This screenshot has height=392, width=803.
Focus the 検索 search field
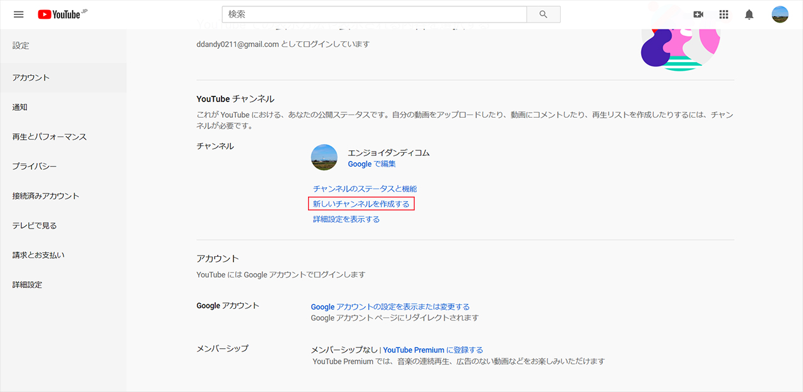[375, 14]
